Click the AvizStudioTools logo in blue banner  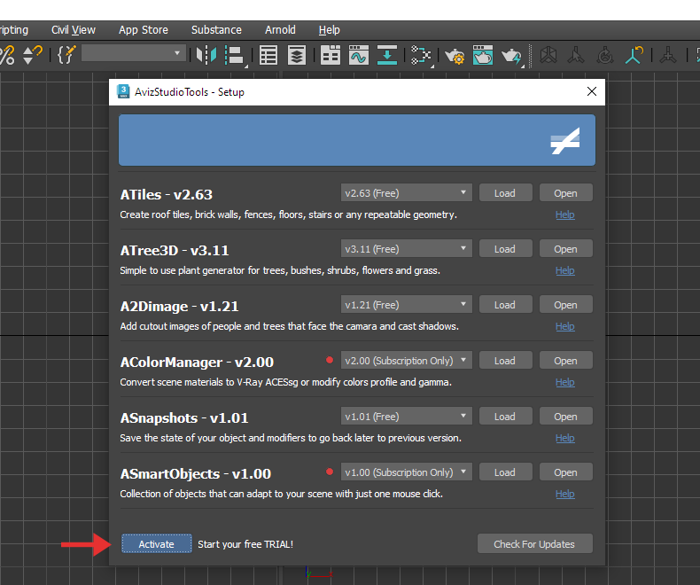pyautogui.click(x=565, y=141)
